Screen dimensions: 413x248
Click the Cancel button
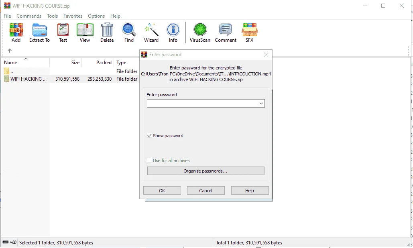tap(206, 191)
